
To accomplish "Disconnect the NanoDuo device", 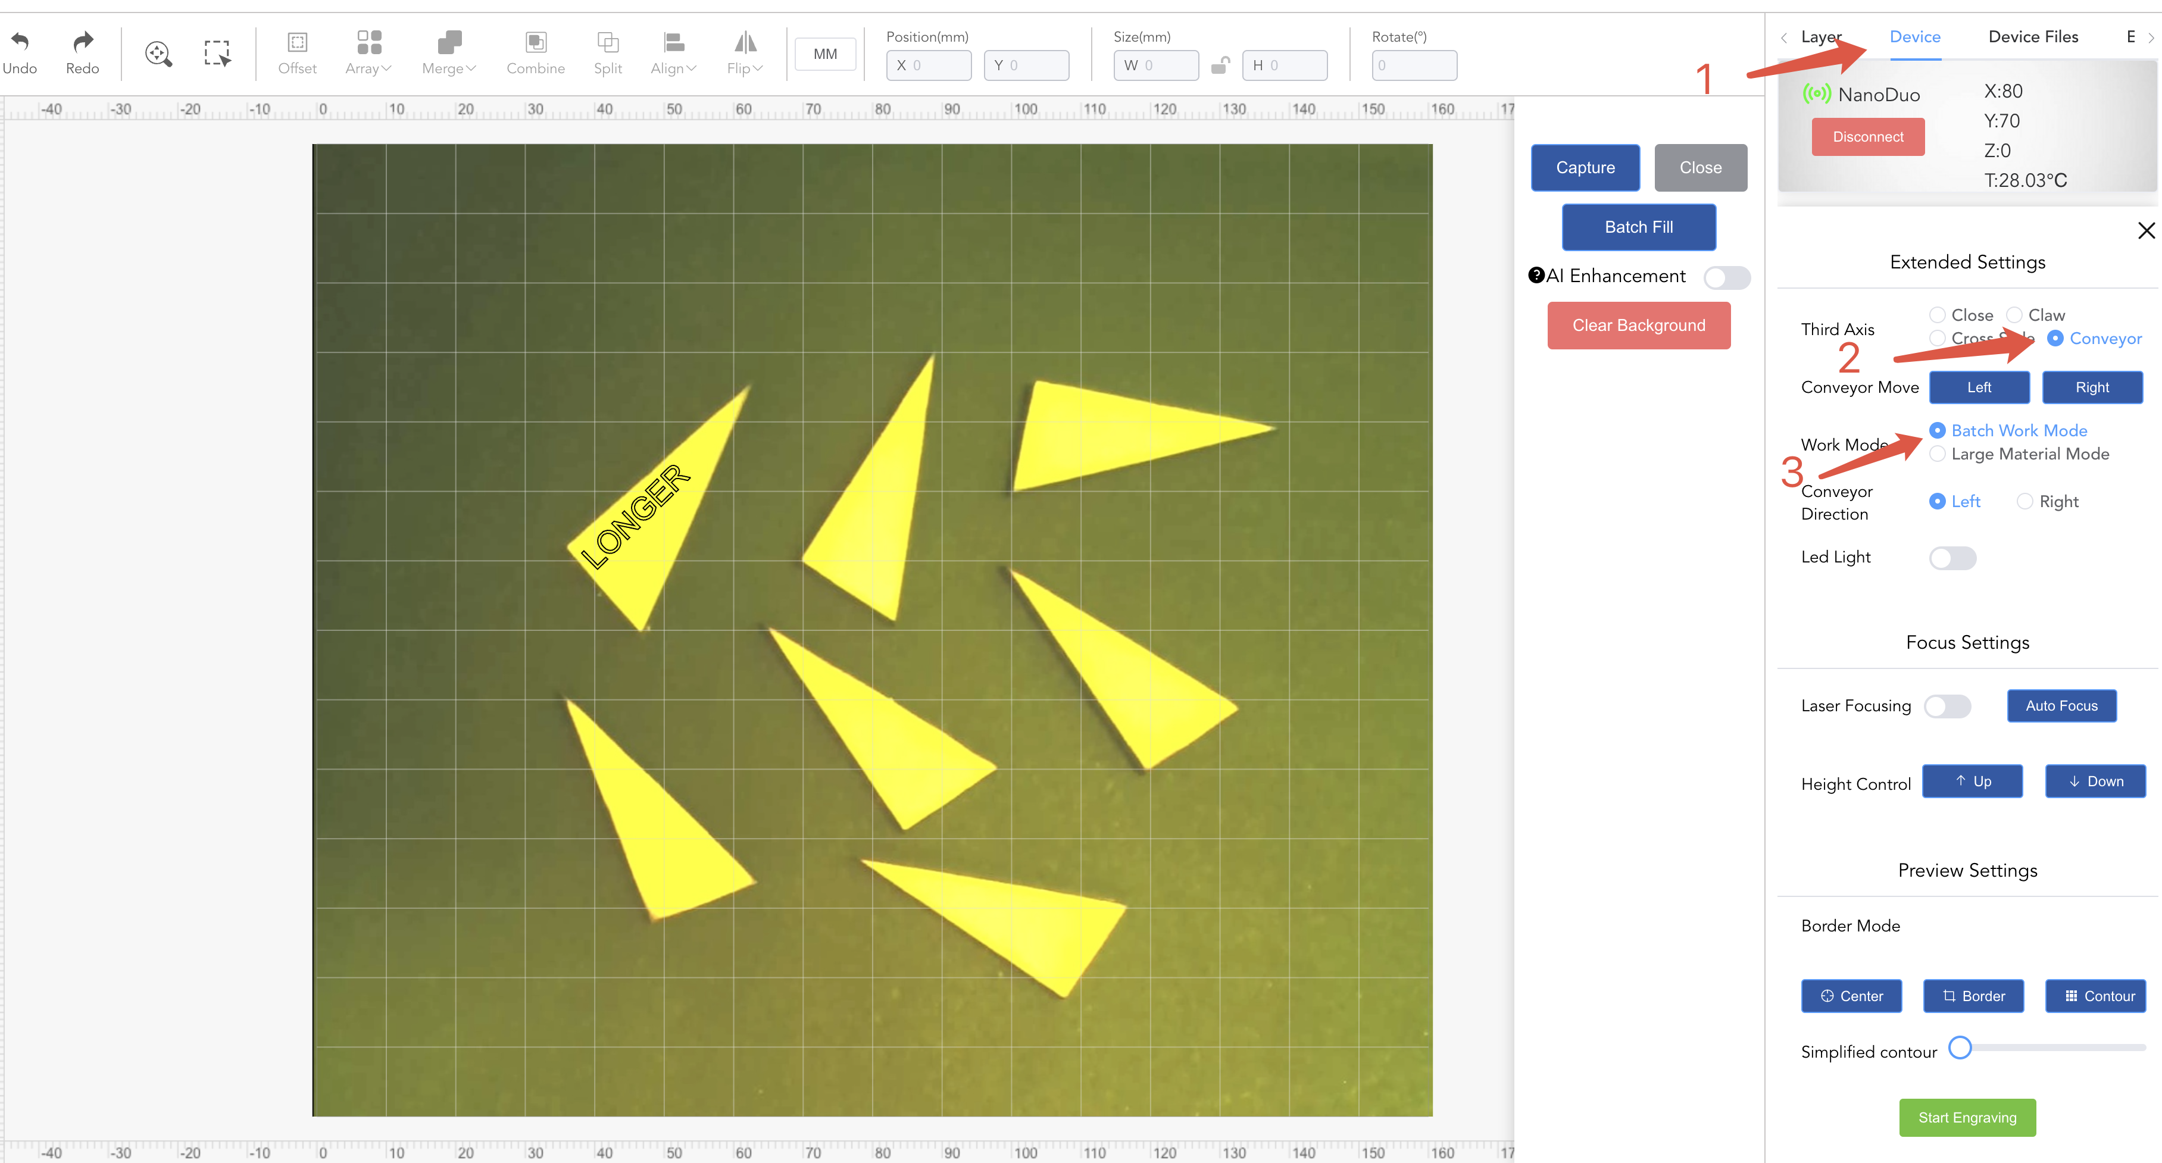I will (1867, 137).
